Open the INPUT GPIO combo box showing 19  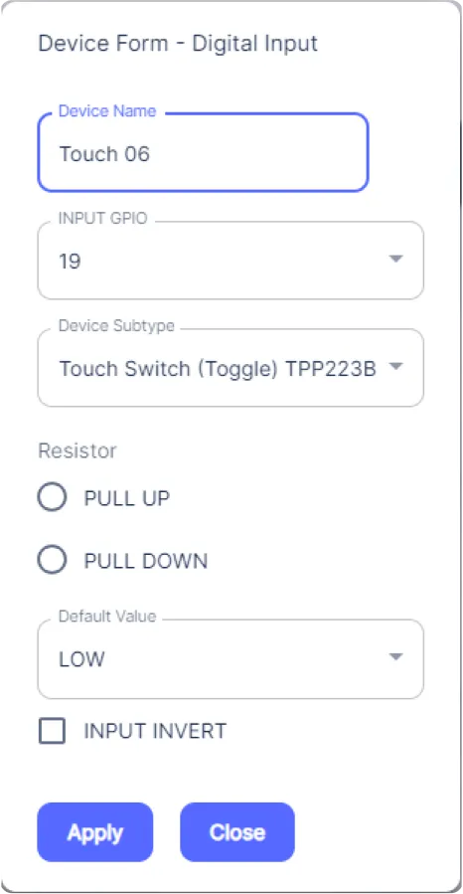pyautogui.click(x=231, y=261)
